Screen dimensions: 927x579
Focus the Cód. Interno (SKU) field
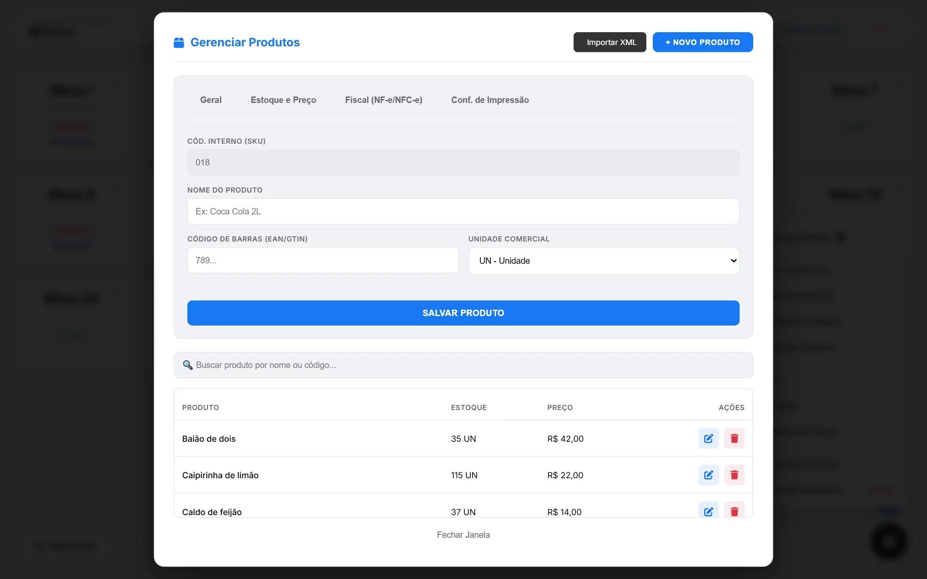click(463, 163)
